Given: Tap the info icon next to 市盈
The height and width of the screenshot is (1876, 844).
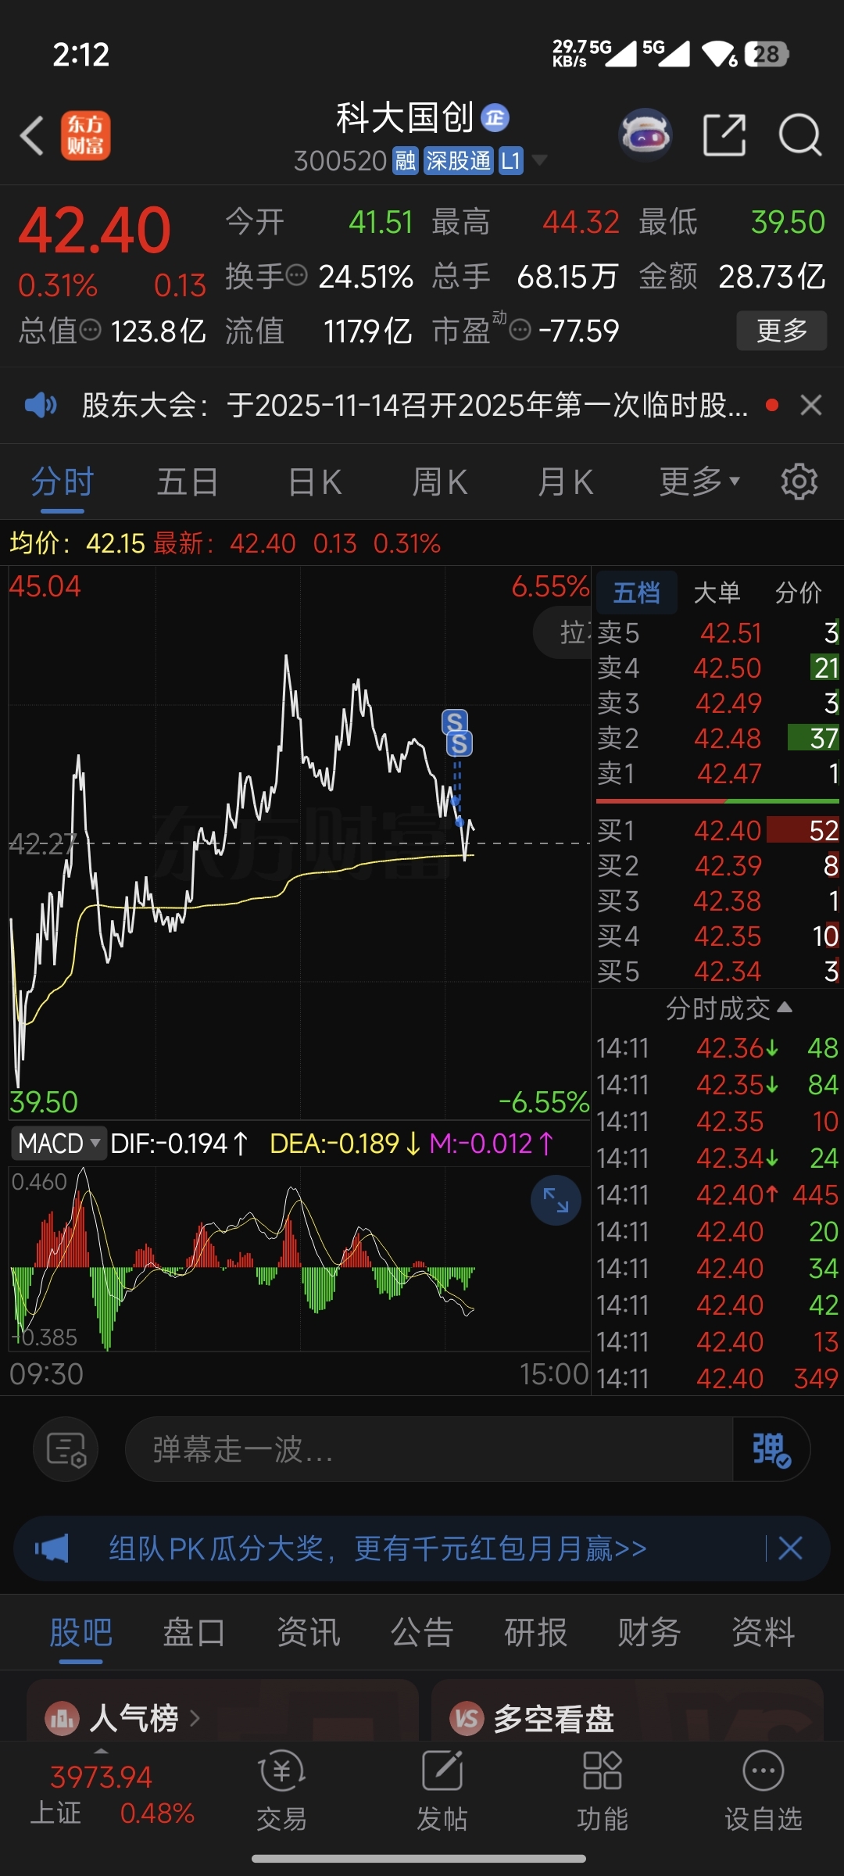Looking at the screenshot, I should tap(520, 330).
